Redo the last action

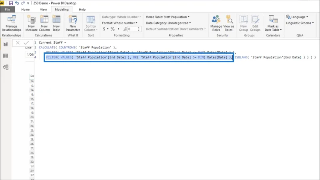click(23, 3)
